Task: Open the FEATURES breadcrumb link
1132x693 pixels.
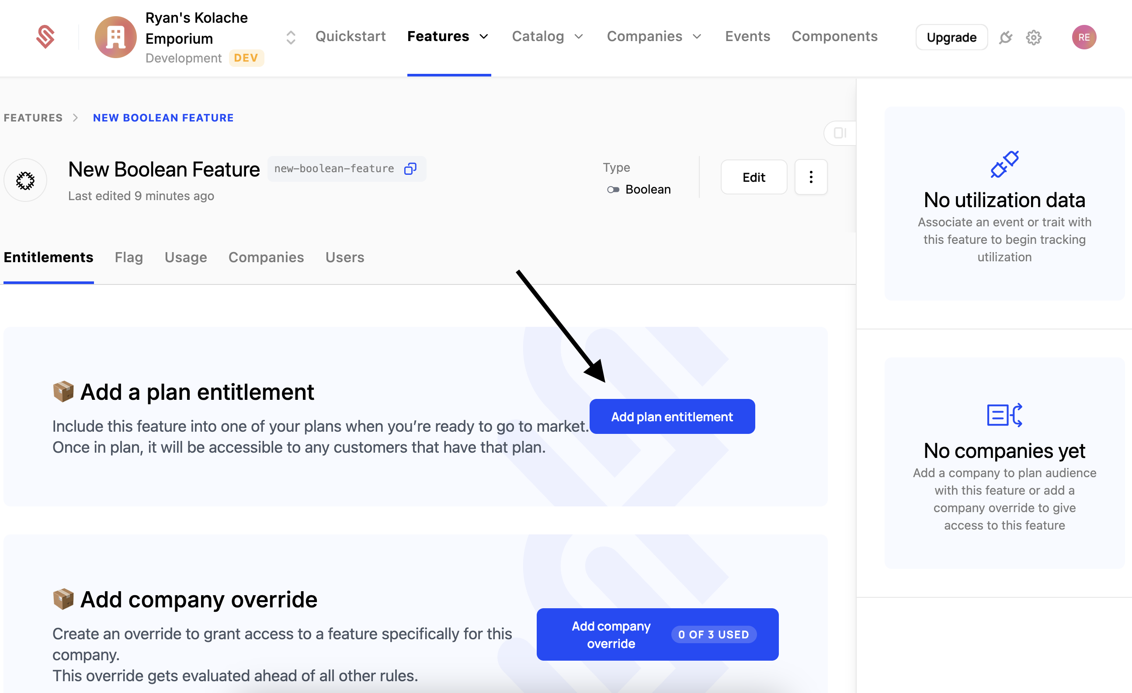Action: [33, 118]
